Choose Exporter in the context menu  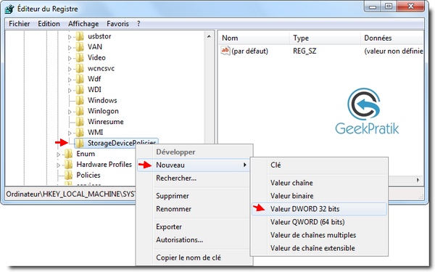(x=193, y=226)
